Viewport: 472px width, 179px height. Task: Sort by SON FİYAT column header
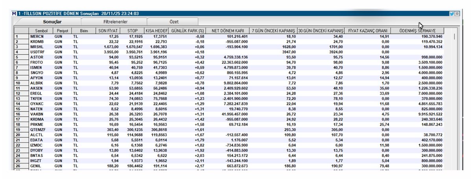(x=108, y=31)
